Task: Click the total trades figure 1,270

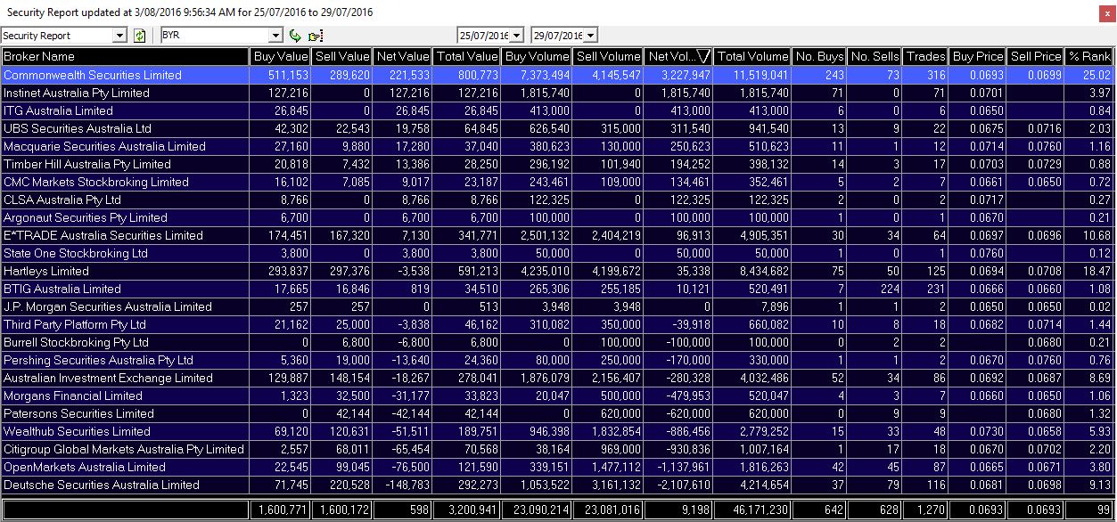Action: point(930,510)
